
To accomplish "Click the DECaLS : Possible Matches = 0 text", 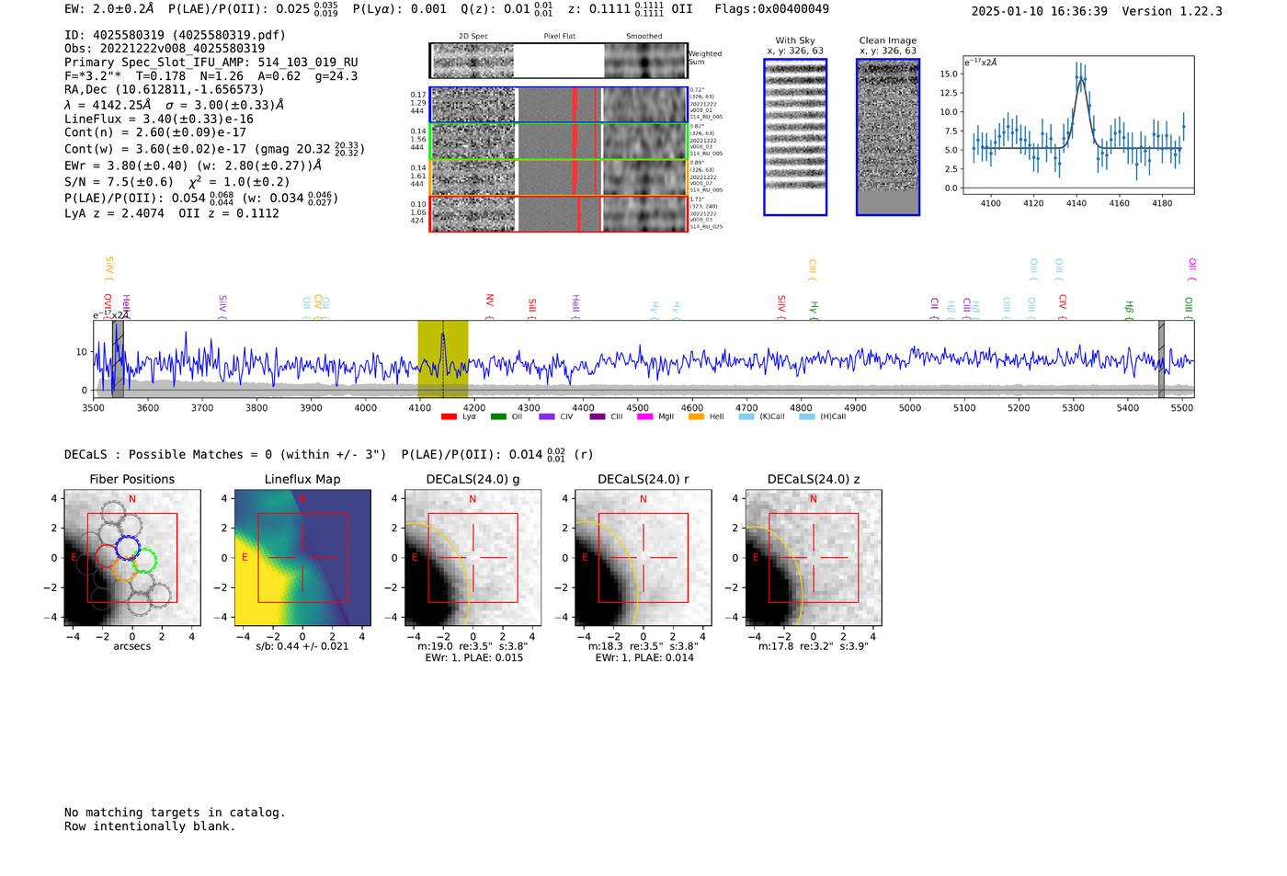I will pyautogui.click(x=225, y=454).
